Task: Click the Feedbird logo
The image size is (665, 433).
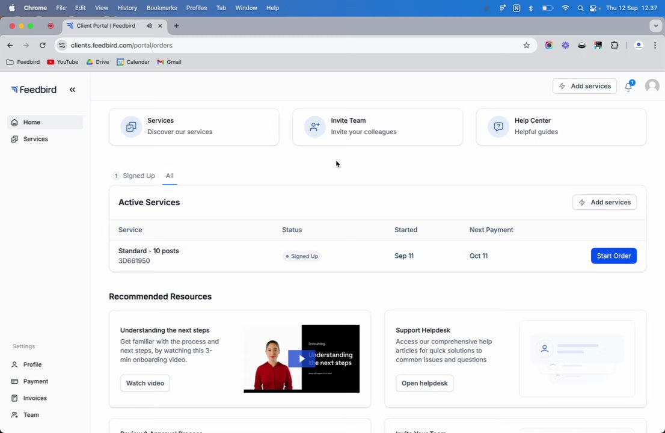Action: tap(34, 90)
